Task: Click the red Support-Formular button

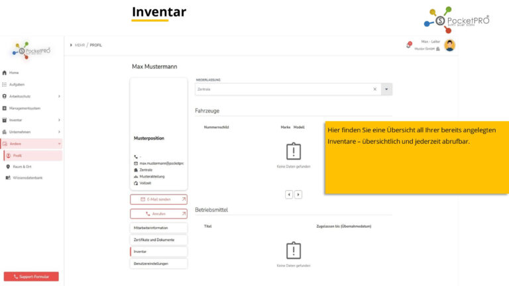Action: pyautogui.click(x=31, y=276)
